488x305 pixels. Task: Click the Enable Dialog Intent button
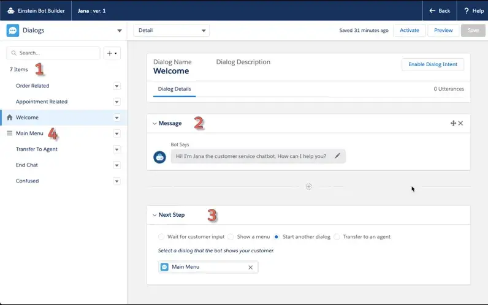(432, 64)
